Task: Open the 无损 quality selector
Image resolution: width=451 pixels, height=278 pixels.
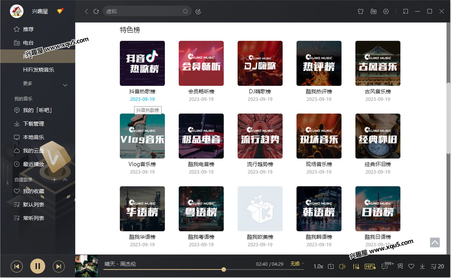Action: pyautogui.click(x=297, y=264)
